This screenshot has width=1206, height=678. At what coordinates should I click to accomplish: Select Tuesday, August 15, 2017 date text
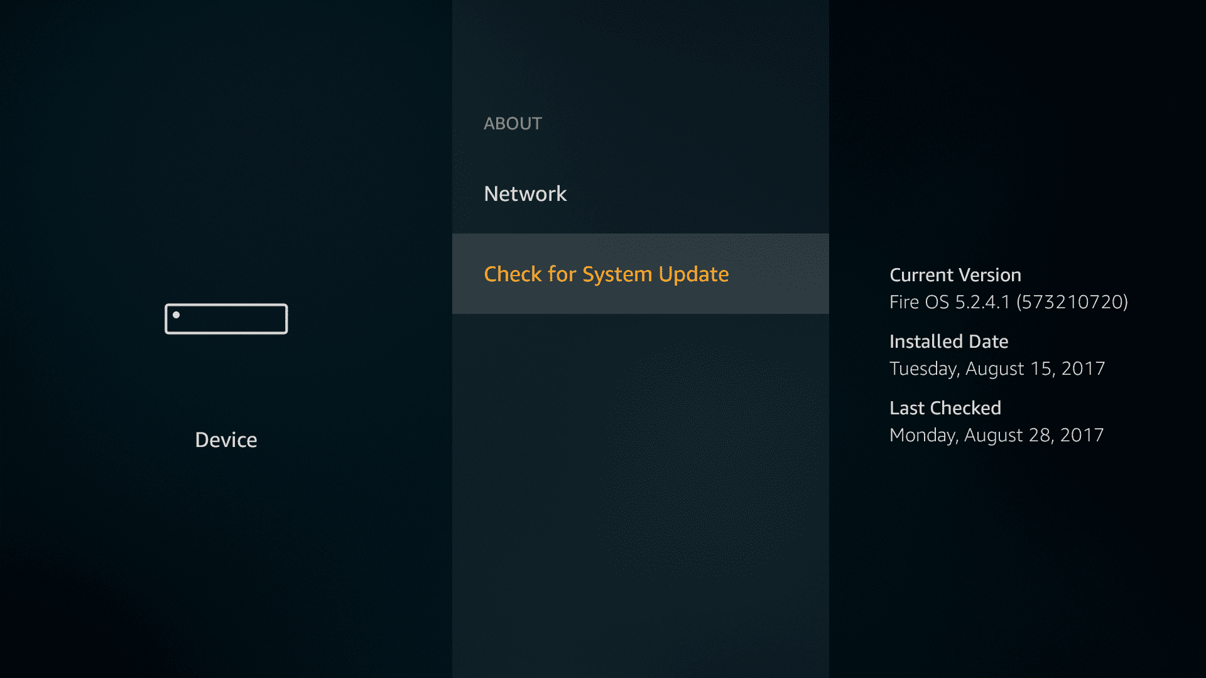[x=997, y=369]
